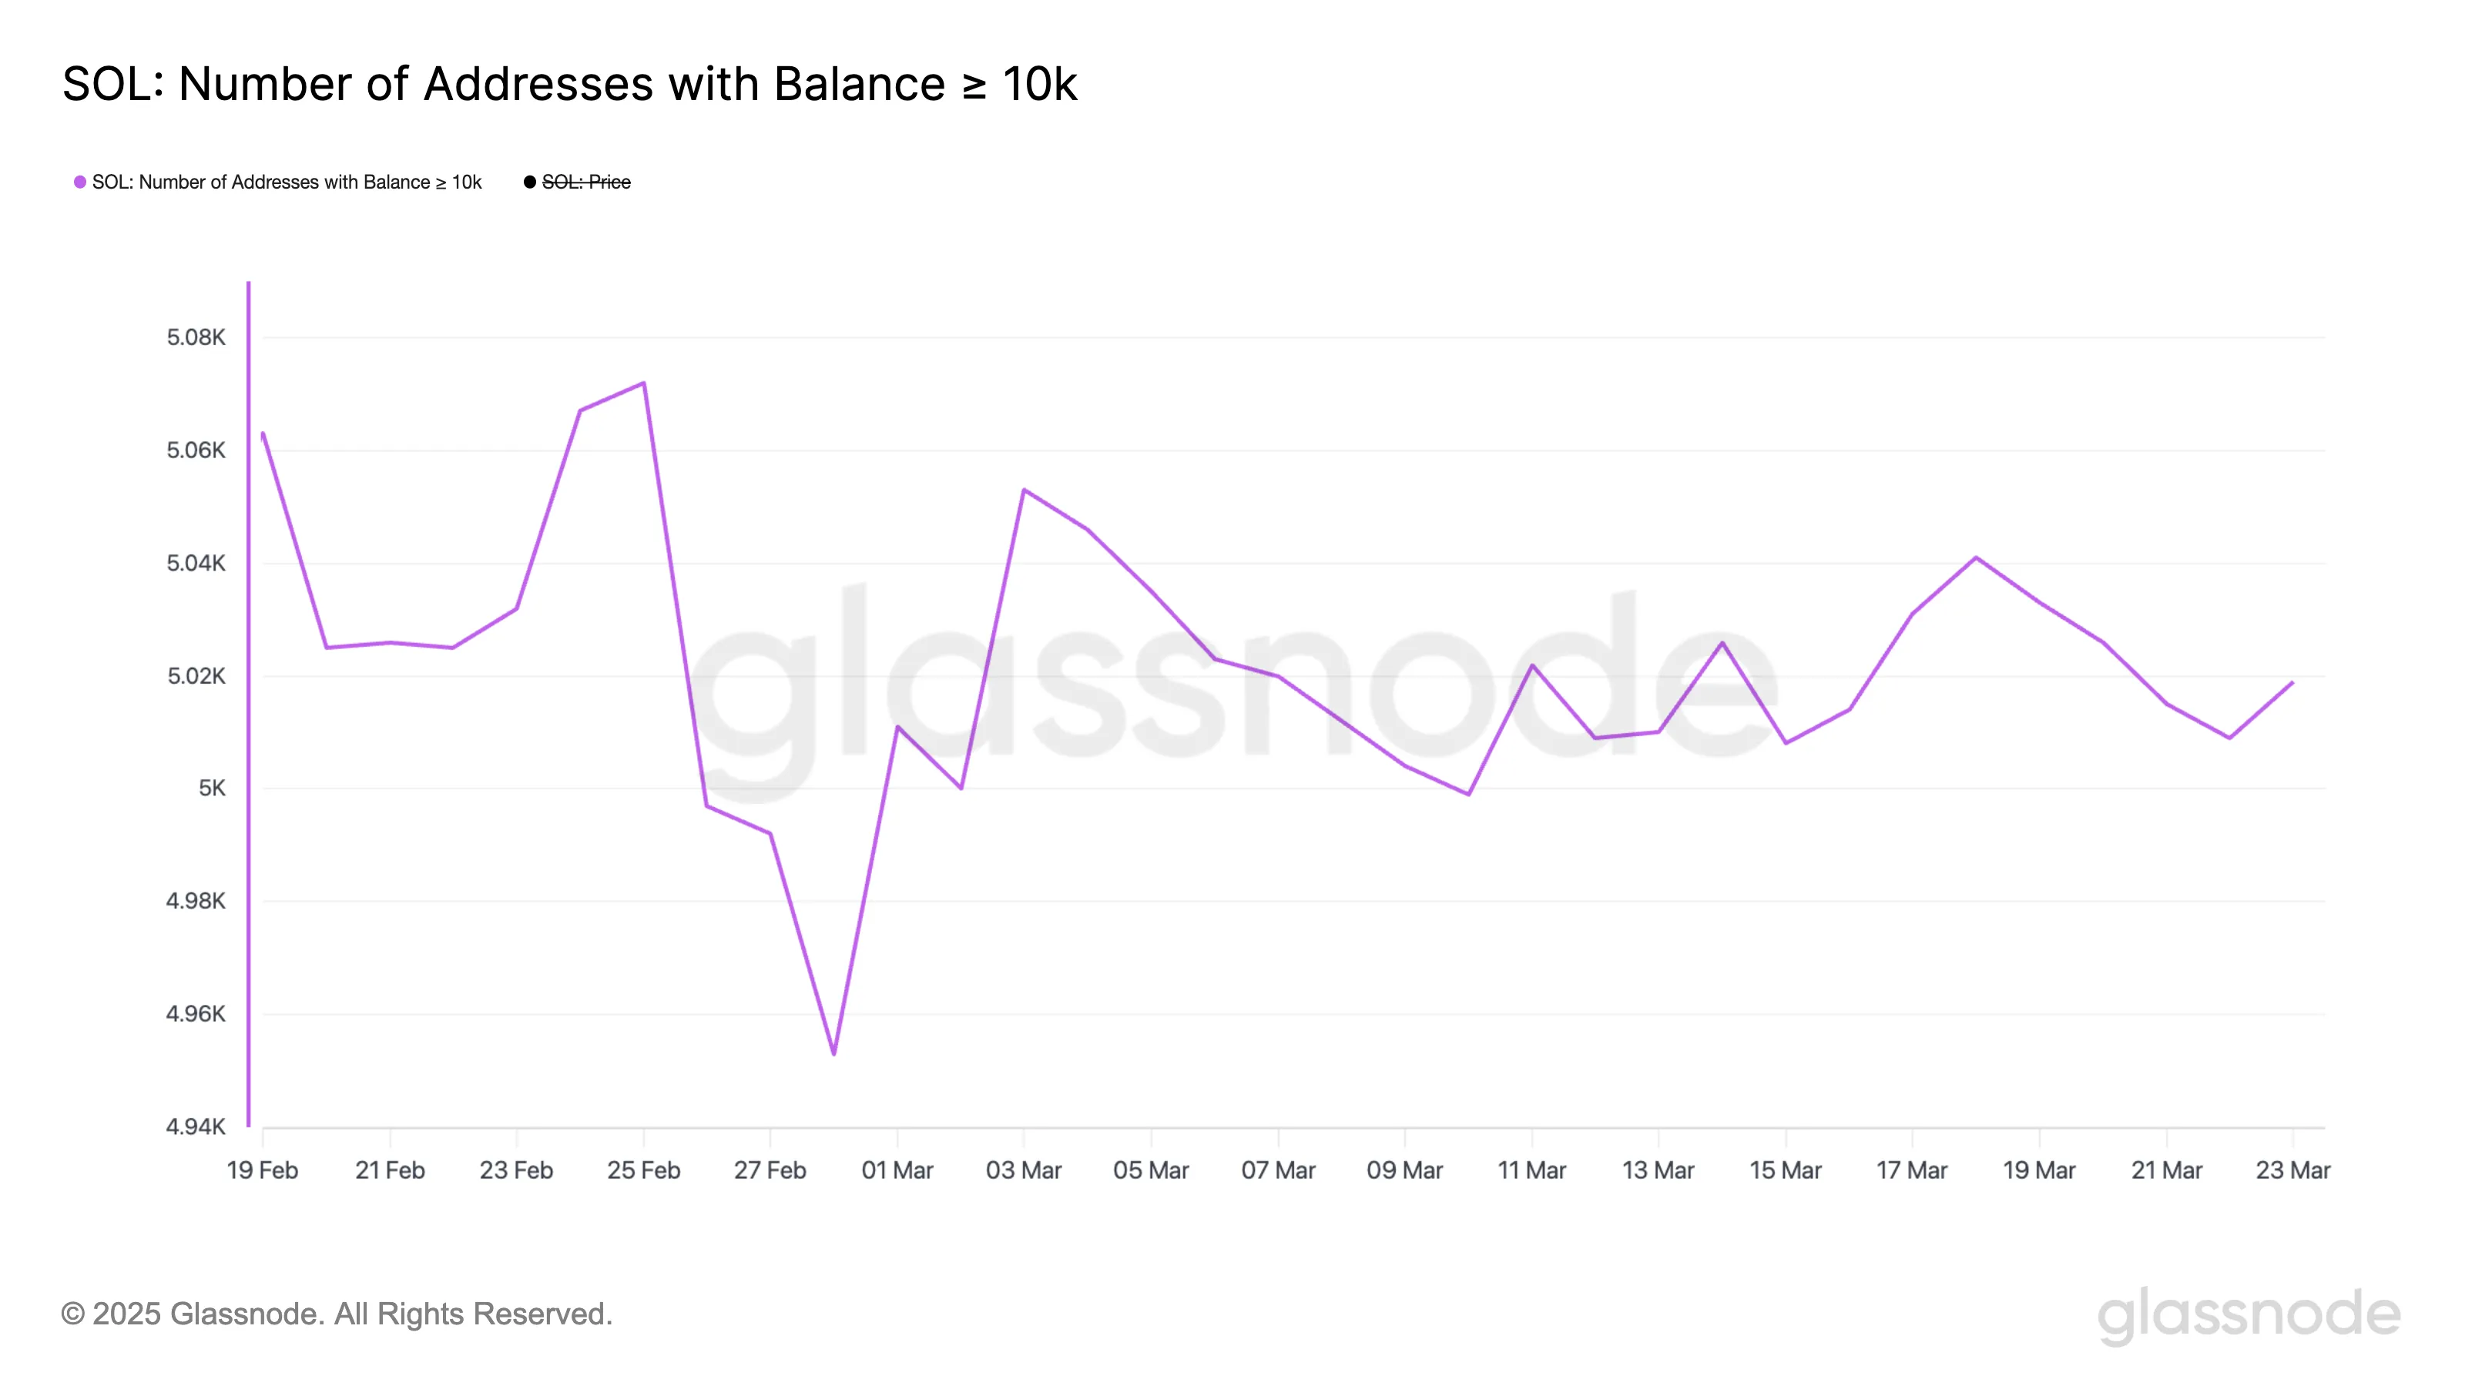Click the 4.94K y-axis label

pos(196,1126)
